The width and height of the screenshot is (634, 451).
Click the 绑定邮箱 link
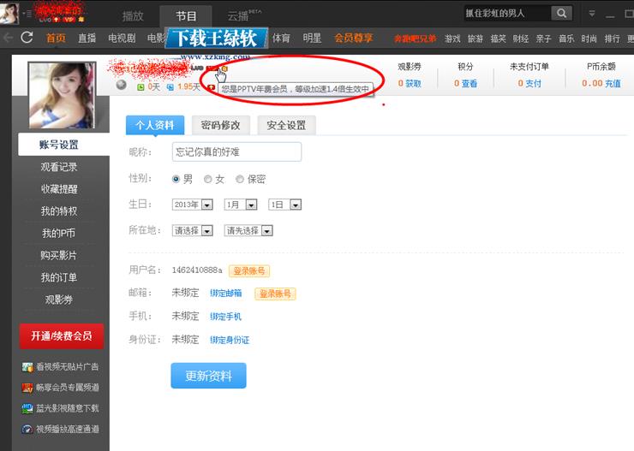pos(226,294)
